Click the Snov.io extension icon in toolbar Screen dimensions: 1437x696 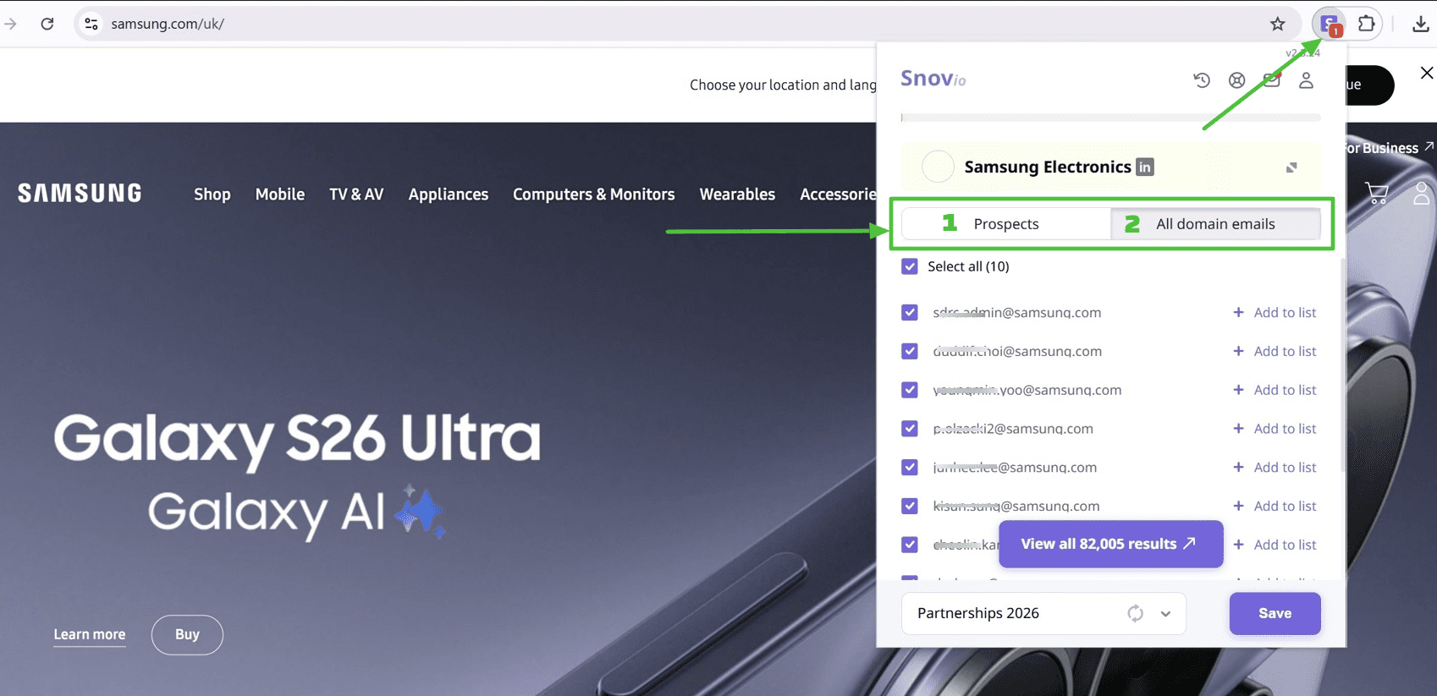click(x=1330, y=24)
